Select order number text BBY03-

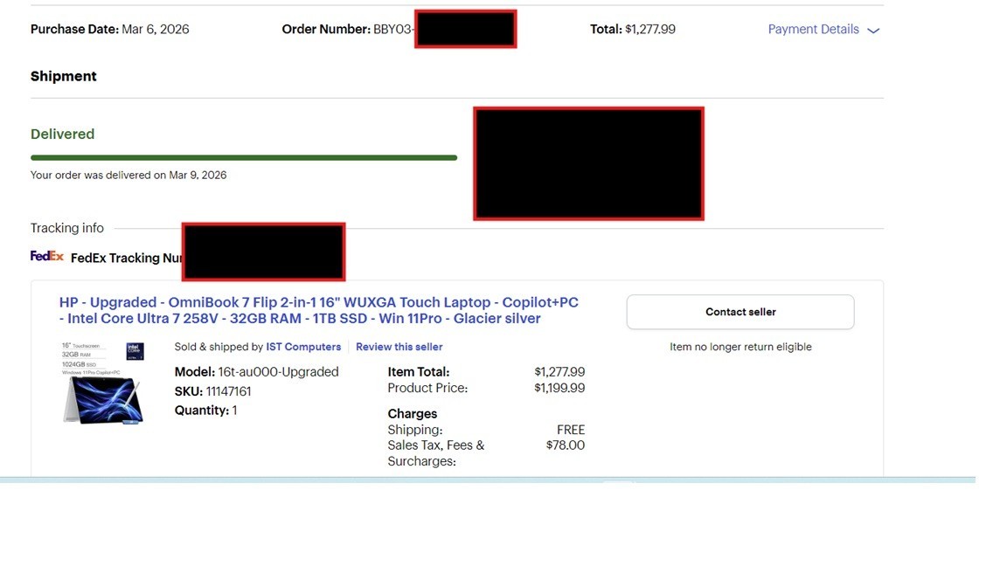click(x=393, y=30)
